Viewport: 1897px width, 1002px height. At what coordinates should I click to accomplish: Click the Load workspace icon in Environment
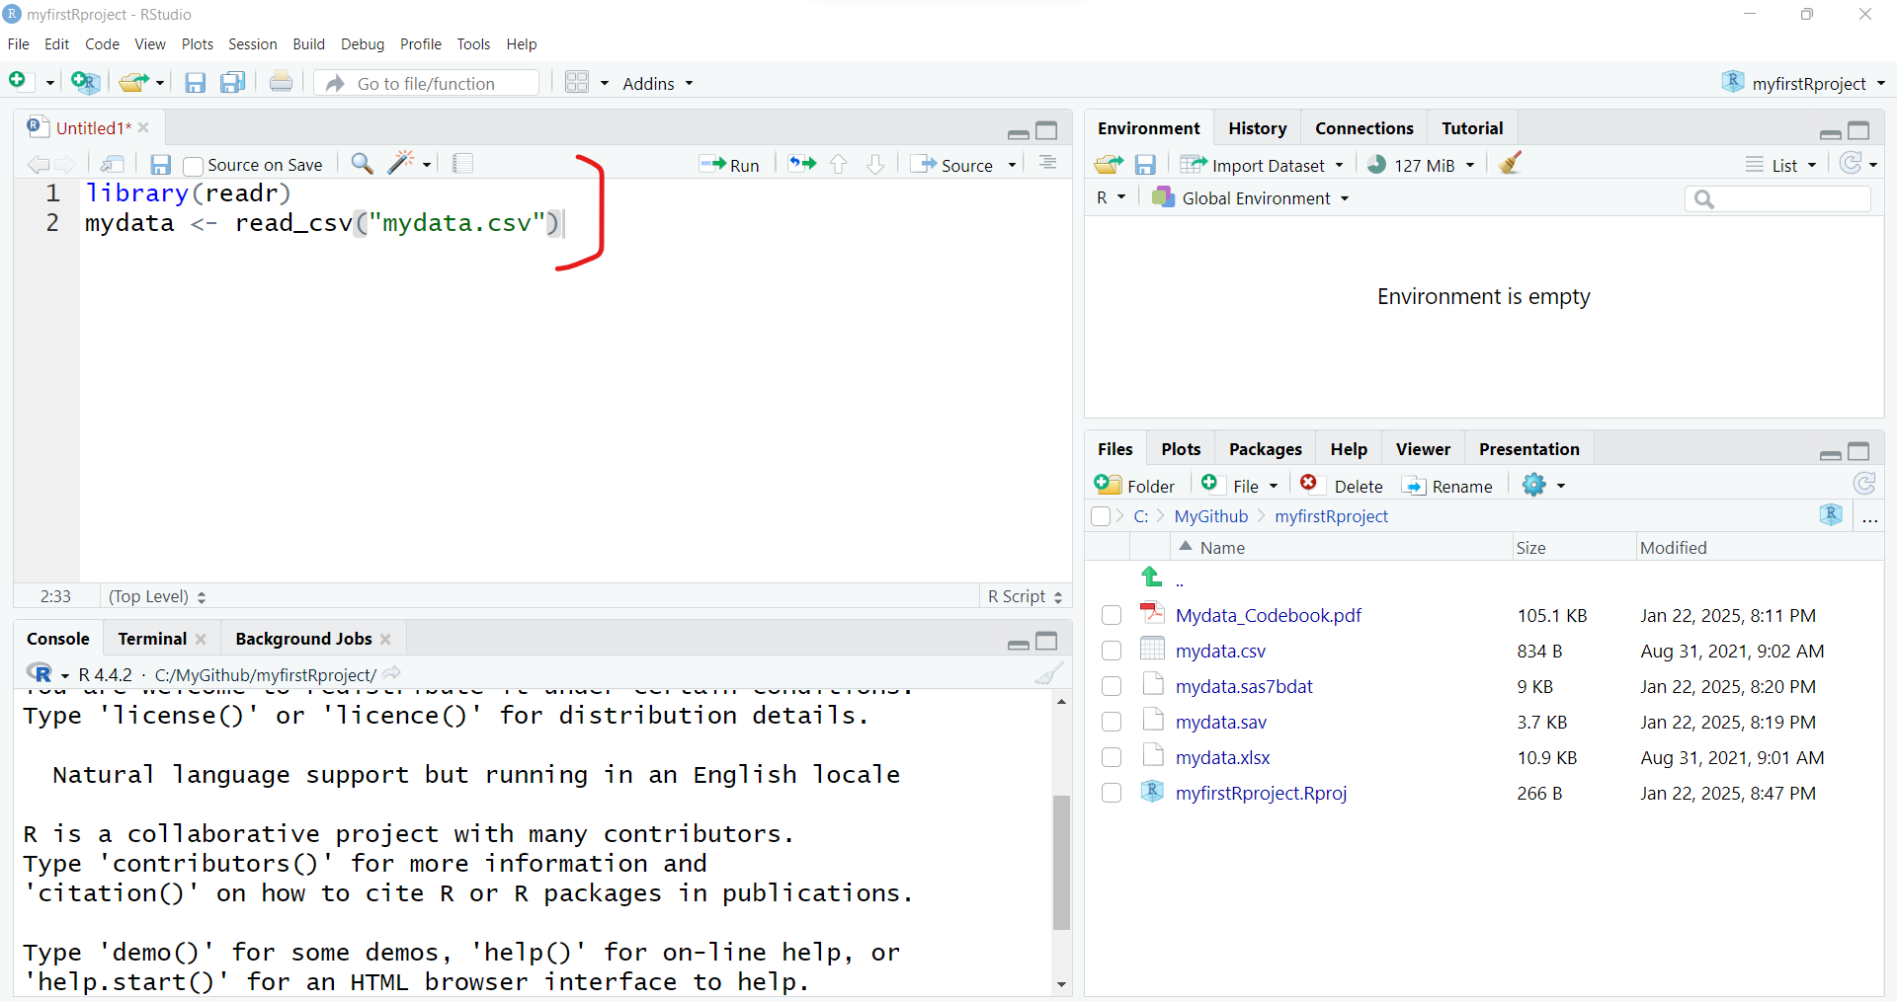pyautogui.click(x=1109, y=164)
